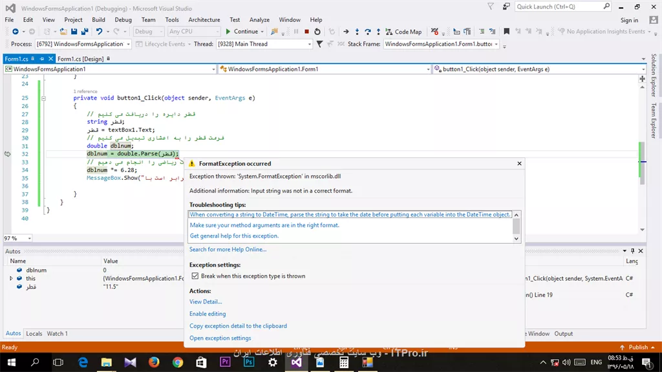Open the Build menu
The height and width of the screenshot is (372, 662).
point(98,20)
